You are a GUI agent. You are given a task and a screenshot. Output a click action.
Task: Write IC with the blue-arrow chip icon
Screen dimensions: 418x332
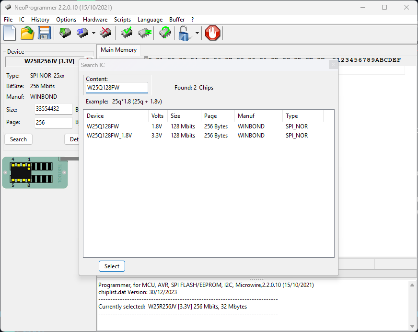82,33
